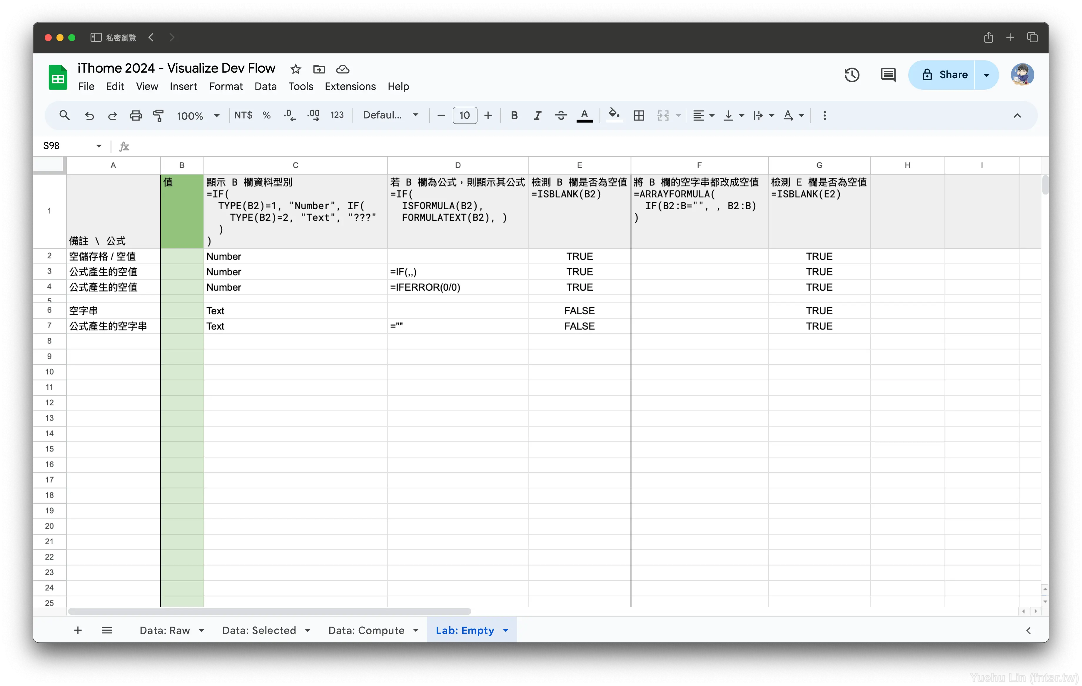Open horizontal align dropdown
The height and width of the screenshot is (686, 1082).
click(703, 116)
